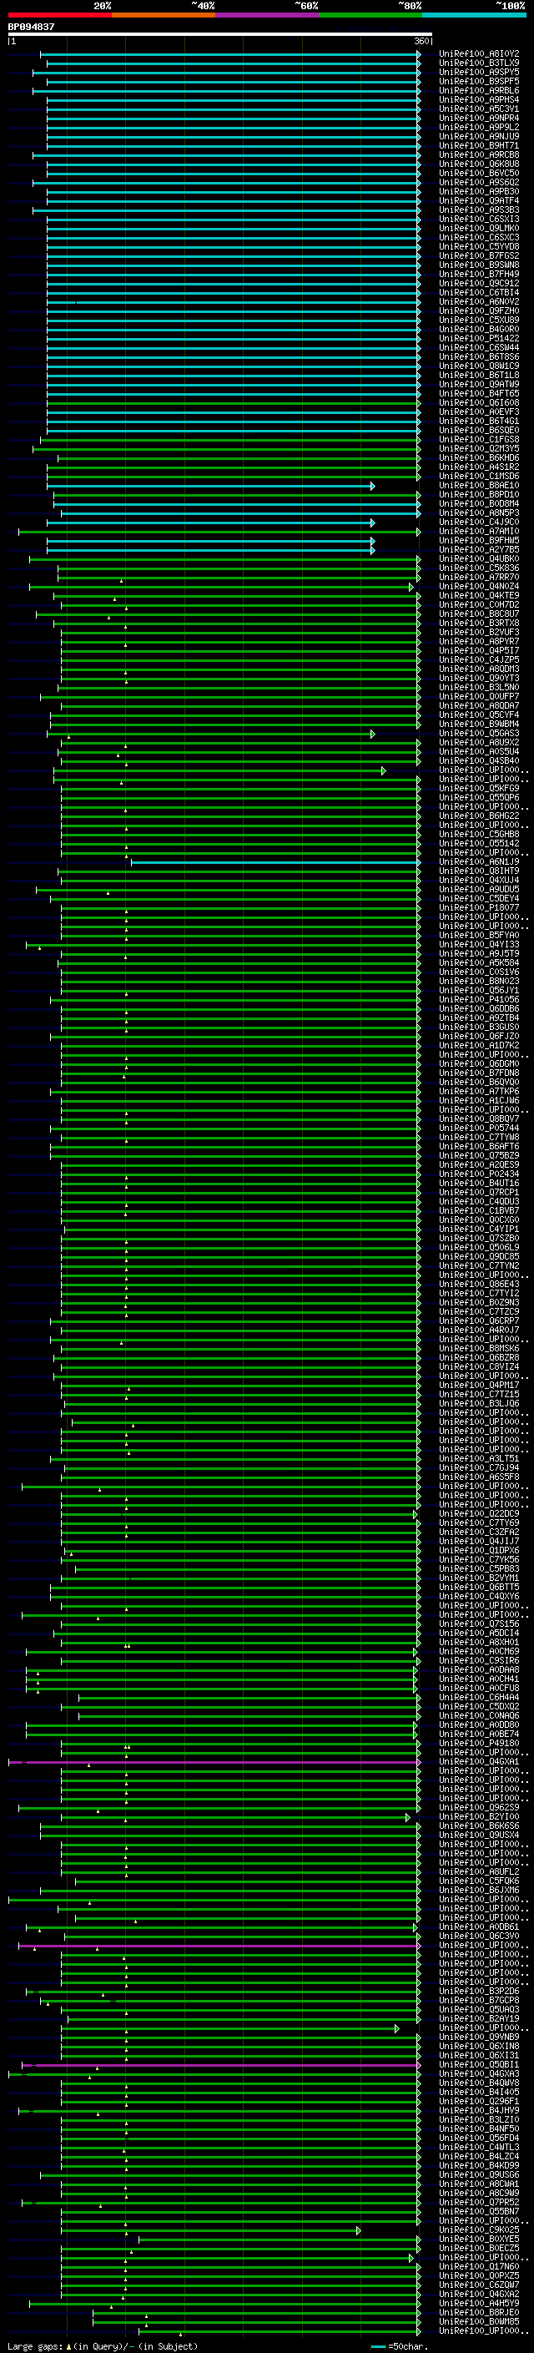
Task: Select the UniRef100_Q5QBI1 label
Action: point(479,2064)
